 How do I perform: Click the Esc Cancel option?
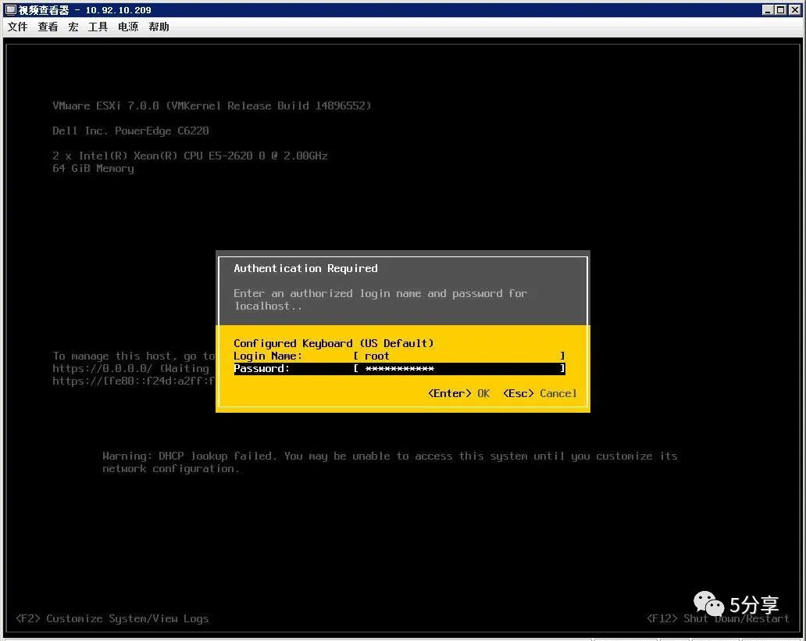[x=540, y=393]
